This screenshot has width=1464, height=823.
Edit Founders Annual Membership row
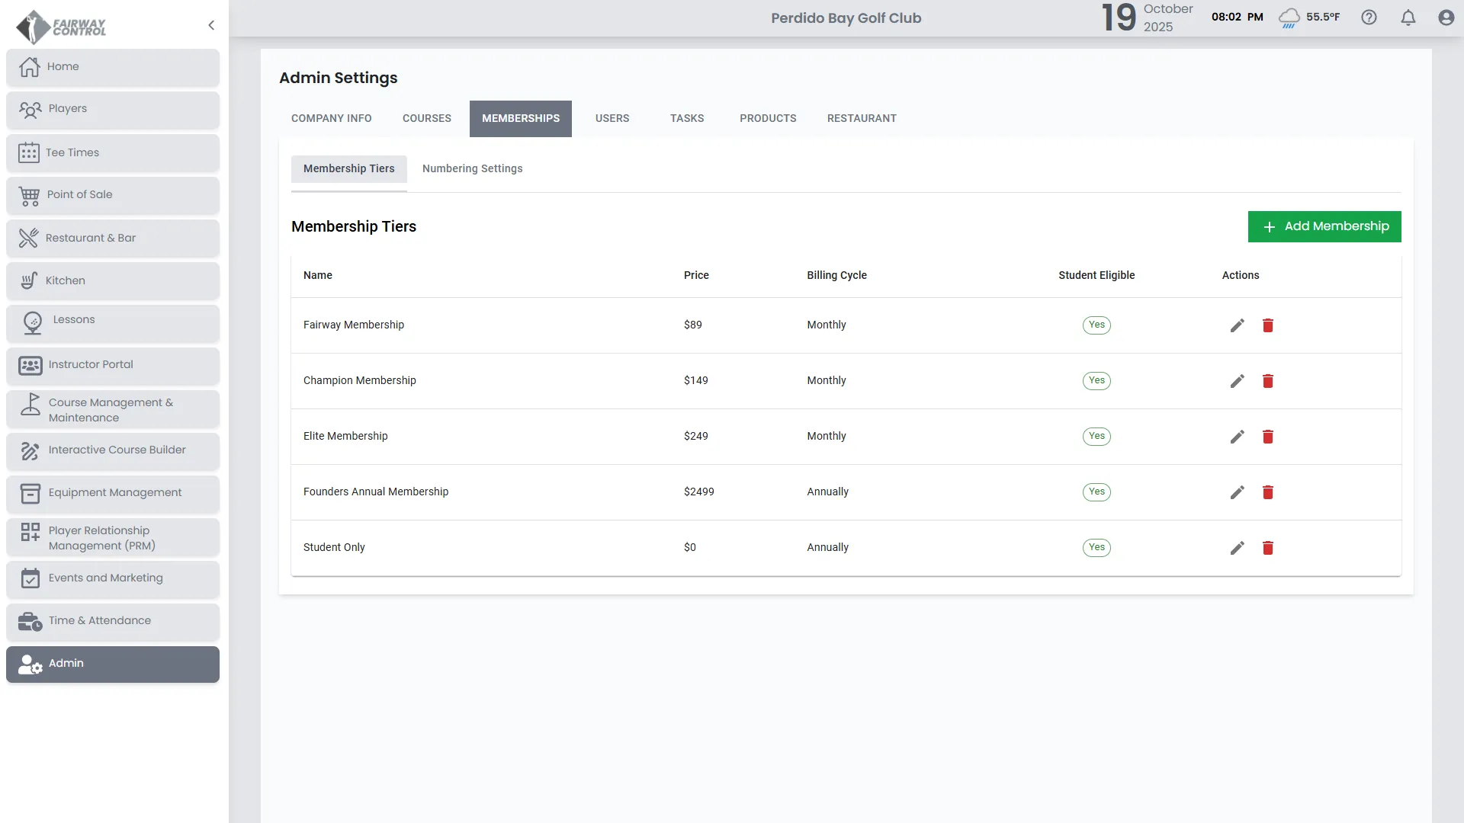(1237, 492)
